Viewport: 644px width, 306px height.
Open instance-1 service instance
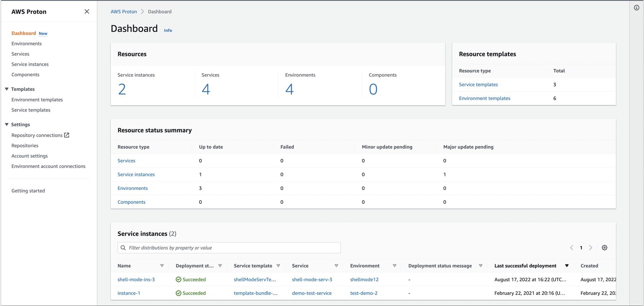tap(129, 293)
